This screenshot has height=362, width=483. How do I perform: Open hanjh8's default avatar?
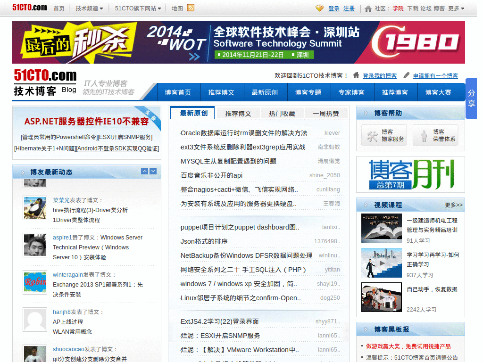tap(35, 320)
